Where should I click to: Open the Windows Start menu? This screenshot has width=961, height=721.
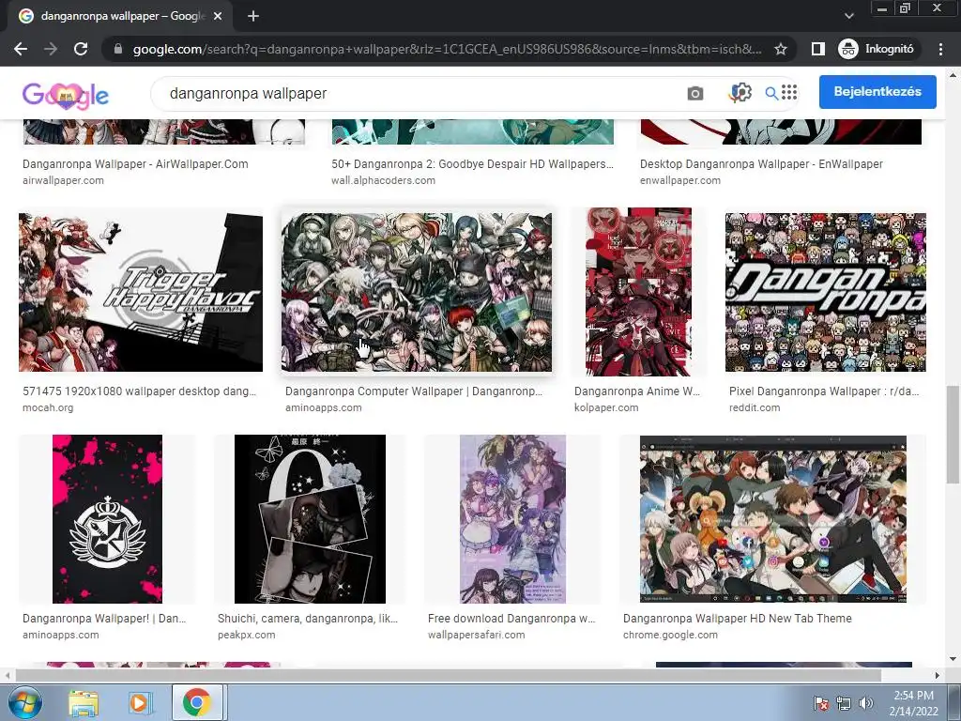[x=25, y=702]
